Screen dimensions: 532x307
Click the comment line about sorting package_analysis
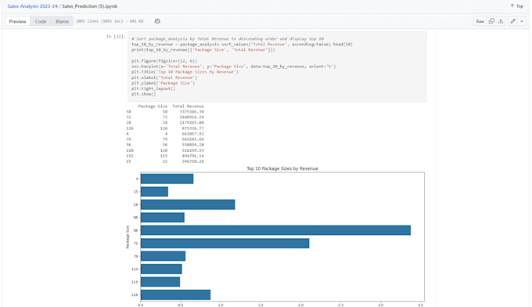pos(228,38)
